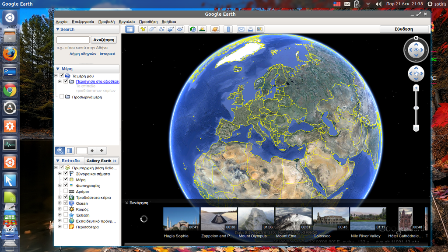
Task: Click the panel view icon beside magnifier
Action: tap(70, 150)
